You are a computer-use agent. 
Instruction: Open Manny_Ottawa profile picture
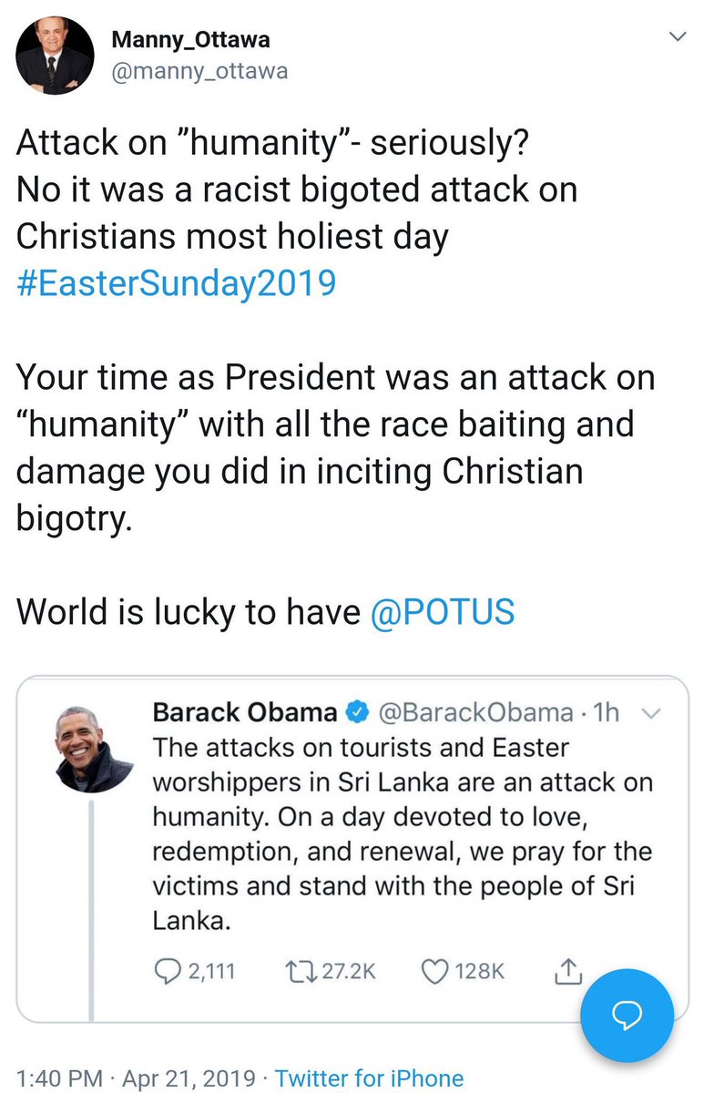tap(55, 55)
